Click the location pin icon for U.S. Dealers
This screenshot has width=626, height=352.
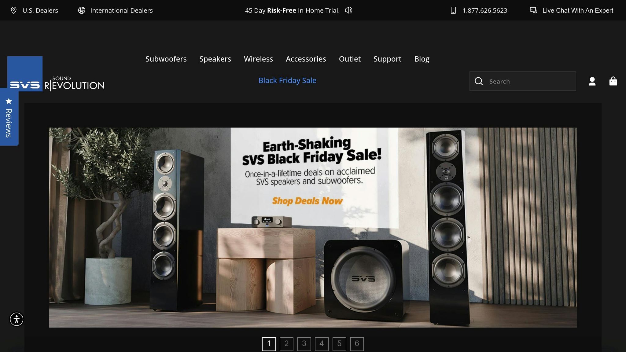tap(13, 10)
